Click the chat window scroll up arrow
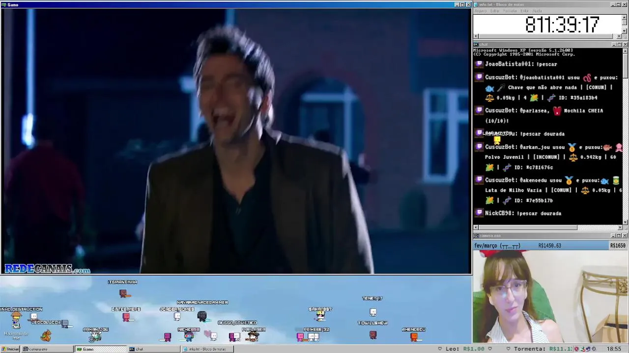The image size is (629, 353). point(625,50)
